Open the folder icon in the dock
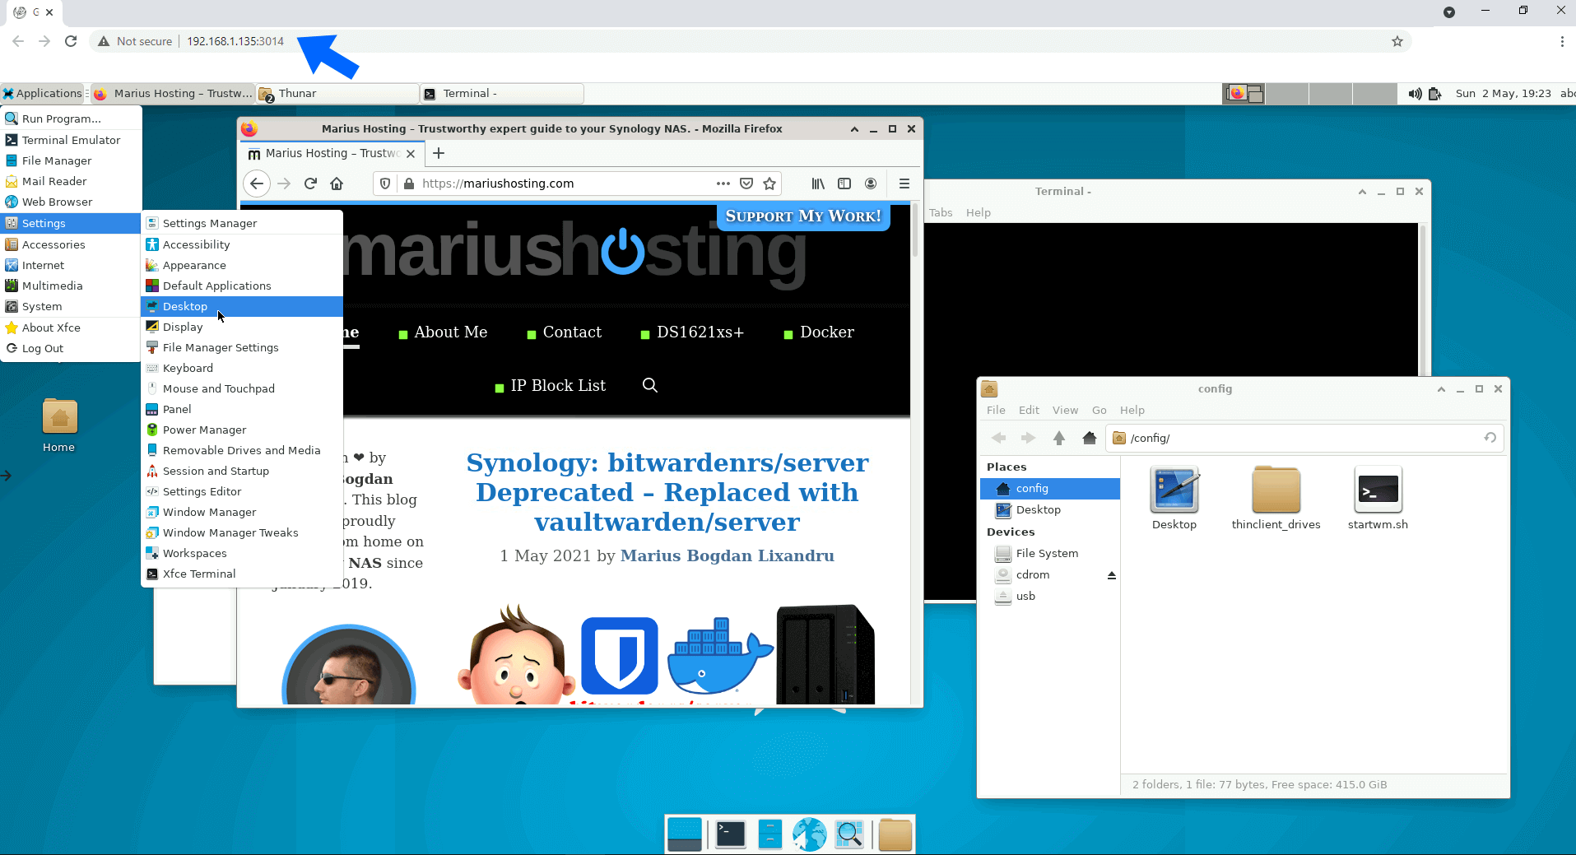This screenshot has height=855, width=1576. coord(895,834)
